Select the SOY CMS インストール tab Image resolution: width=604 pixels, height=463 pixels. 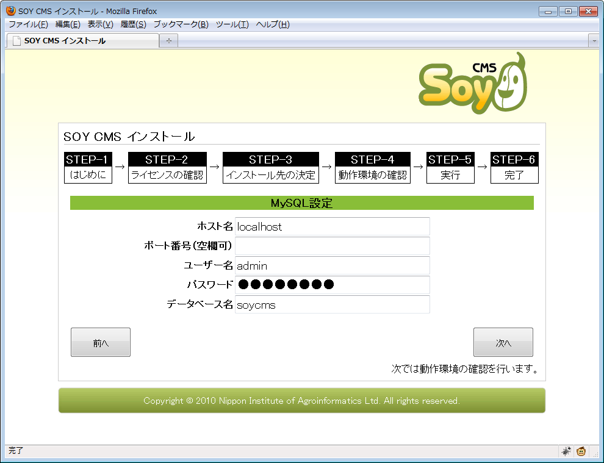pyautogui.click(x=82, y=40)
